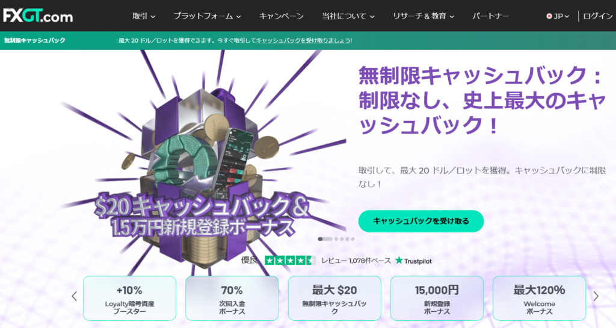Select the first hero slider dot
Image resolution: width=616 pixels, height=328 pixels.
[325, 239]
